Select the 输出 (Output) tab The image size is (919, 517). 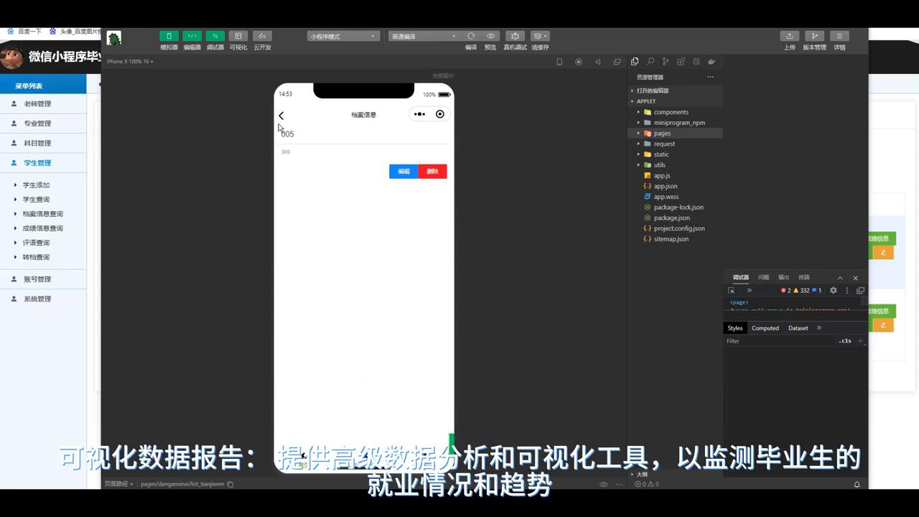pos(783,277)
